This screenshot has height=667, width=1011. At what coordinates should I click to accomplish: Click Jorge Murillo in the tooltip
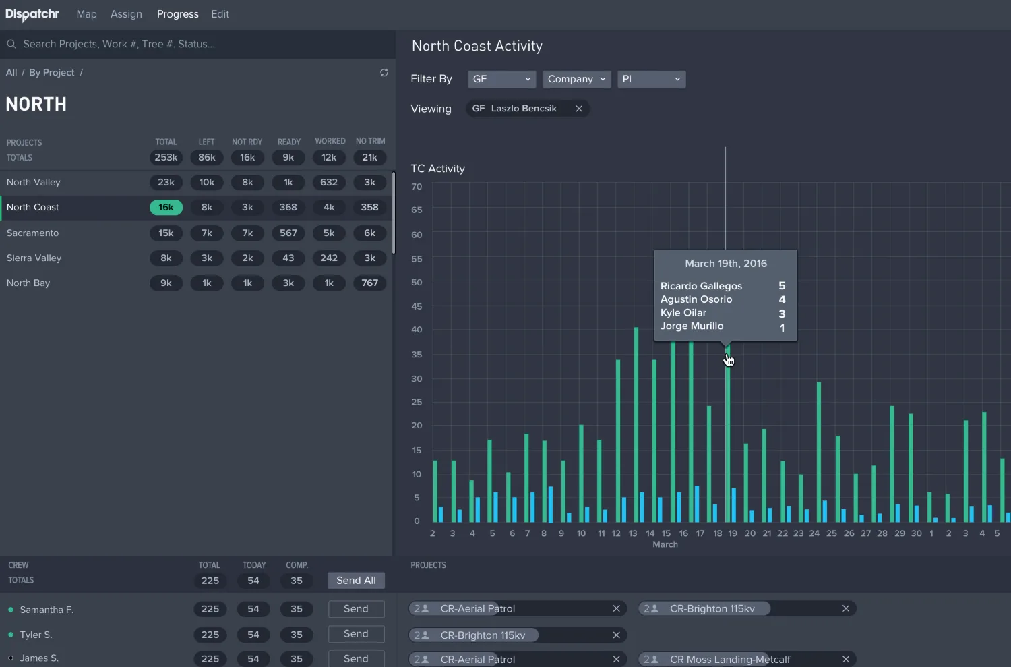692,326
